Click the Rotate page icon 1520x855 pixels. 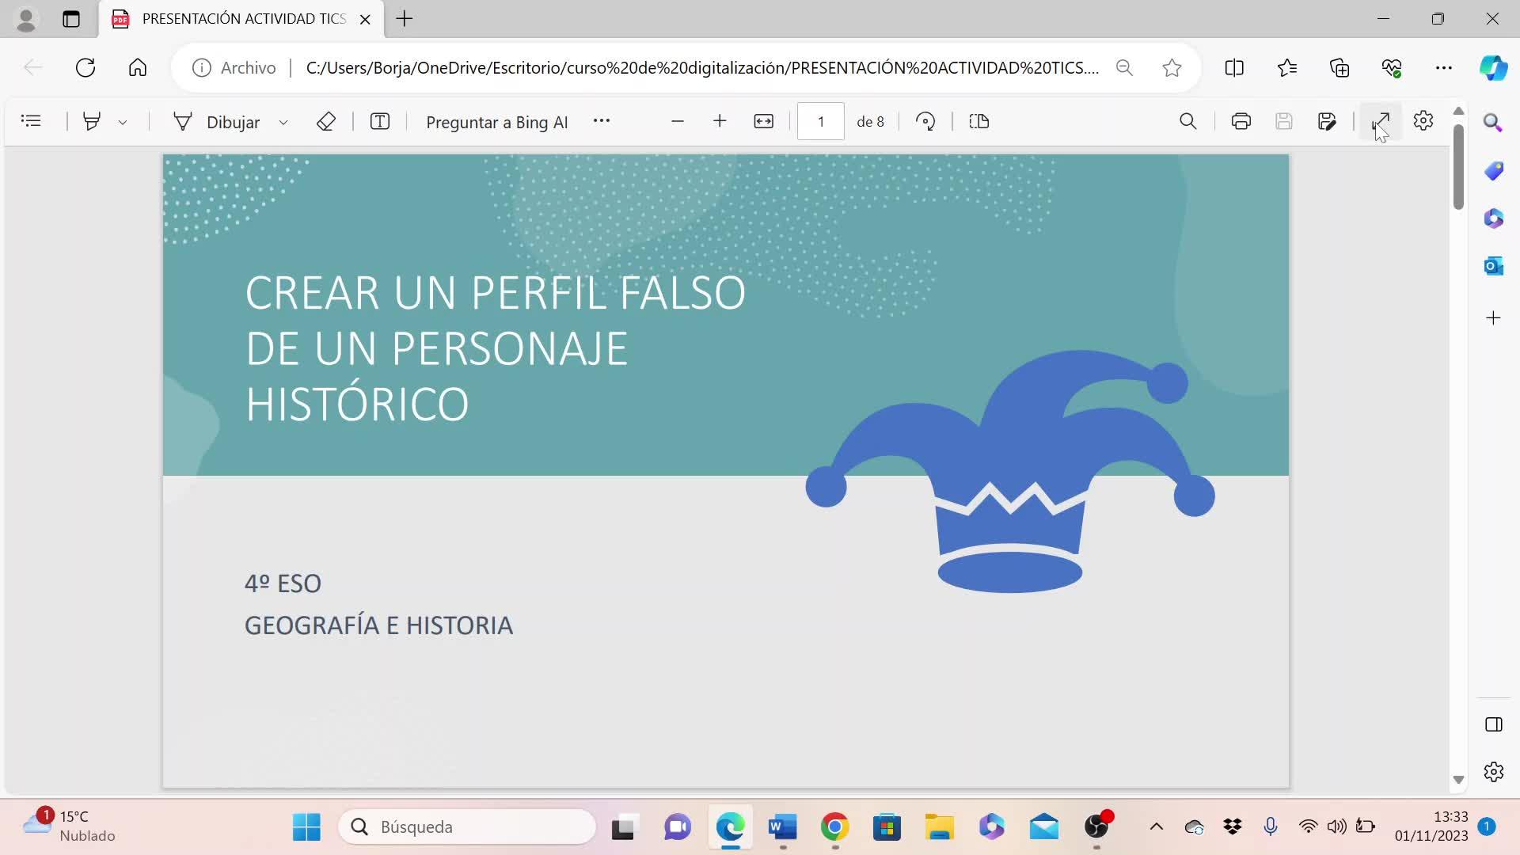925,122
